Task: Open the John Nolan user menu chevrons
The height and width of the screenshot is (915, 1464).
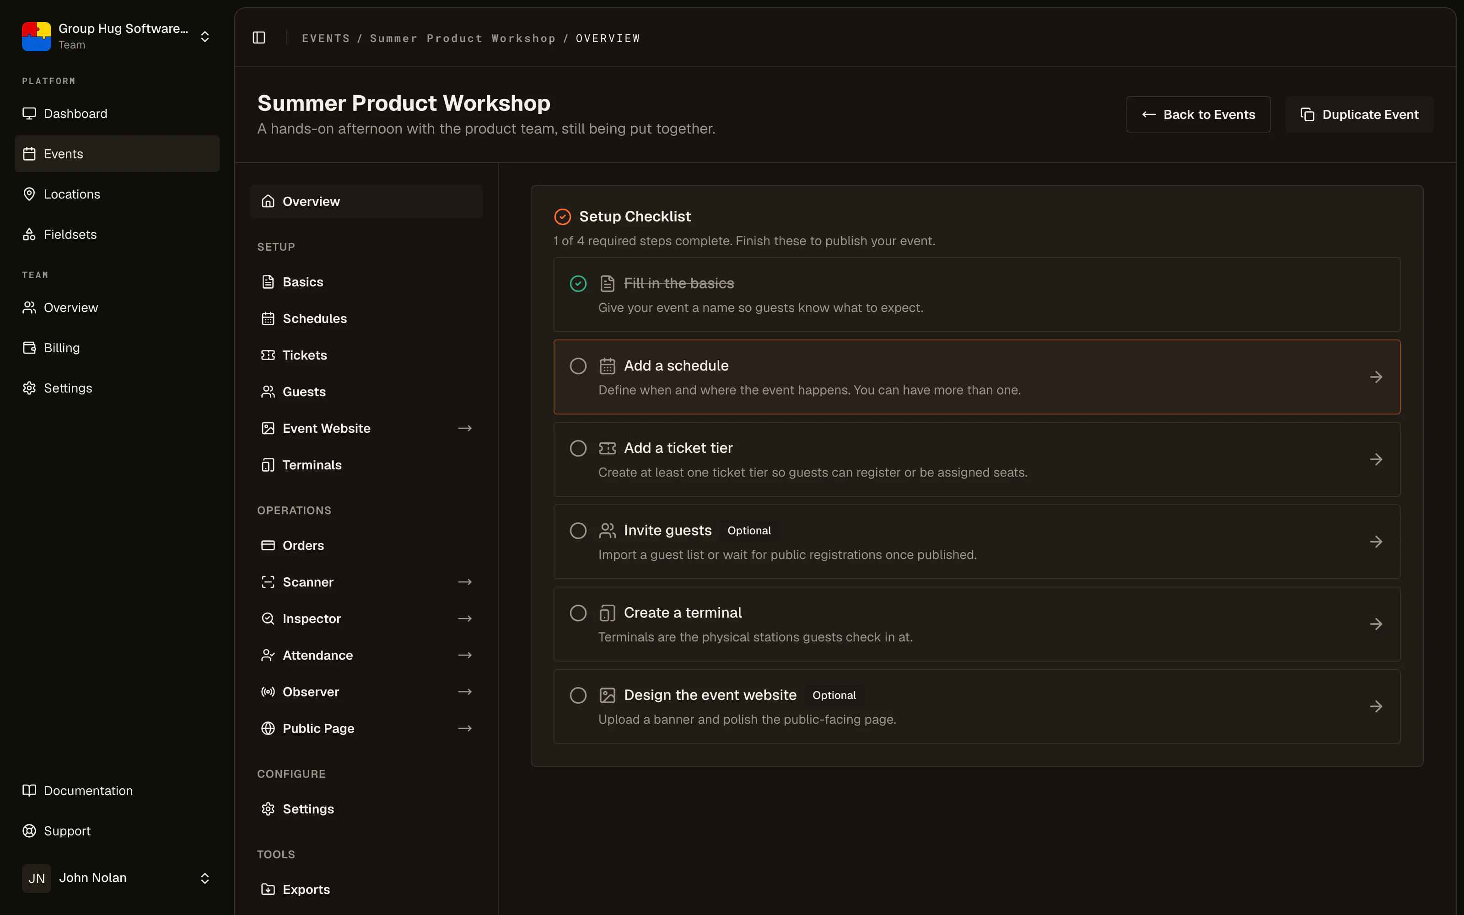Action: click(205, 878)
